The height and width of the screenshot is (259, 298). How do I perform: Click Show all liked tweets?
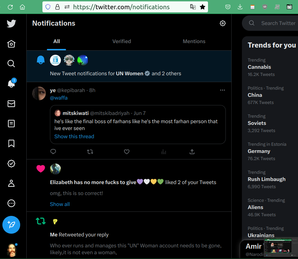click(x=60, y=204)
